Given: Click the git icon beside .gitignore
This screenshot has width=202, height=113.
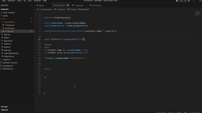Looking at the screenshot, I should coord(1,59).
